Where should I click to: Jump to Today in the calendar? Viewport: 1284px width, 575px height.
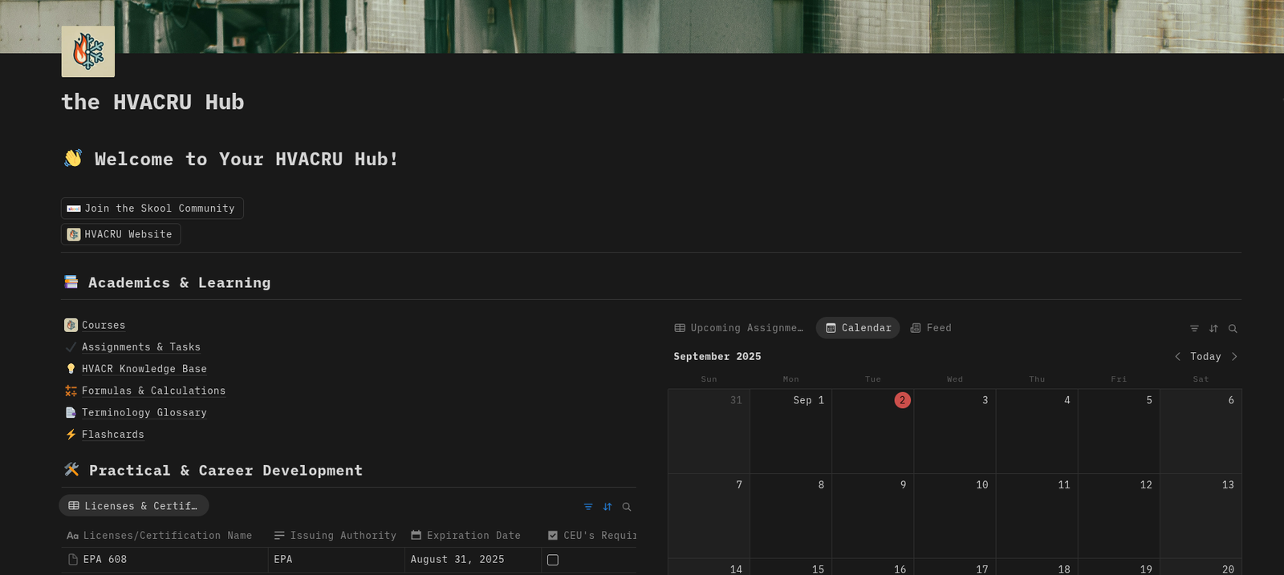[x=1205, y=357]
